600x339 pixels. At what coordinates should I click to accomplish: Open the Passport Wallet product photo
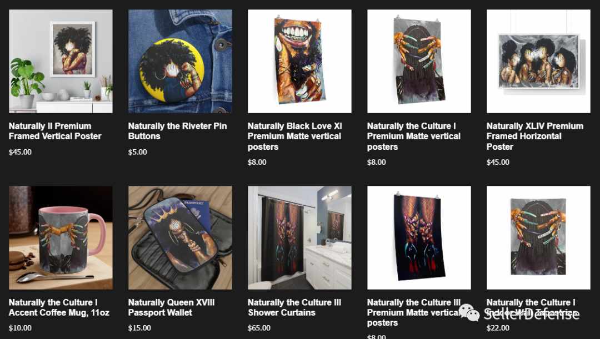(180, 237)
